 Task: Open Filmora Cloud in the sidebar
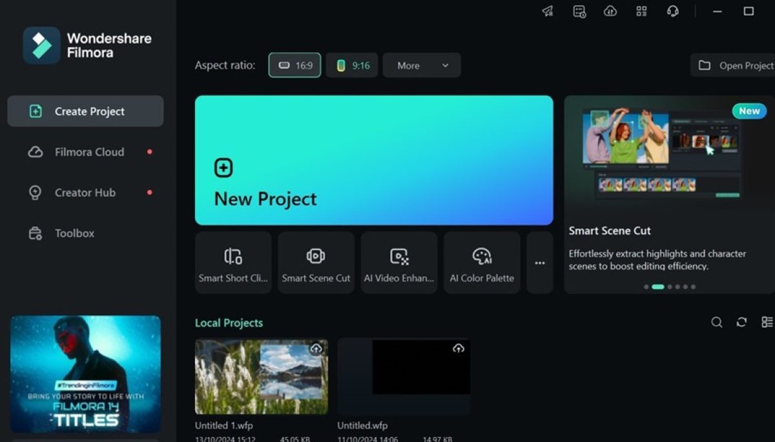[x=85, y=152]
